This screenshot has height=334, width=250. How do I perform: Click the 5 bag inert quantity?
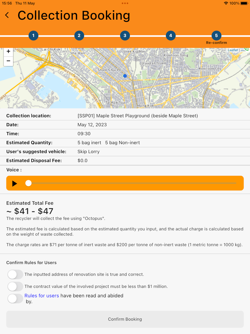pos(89,143)
